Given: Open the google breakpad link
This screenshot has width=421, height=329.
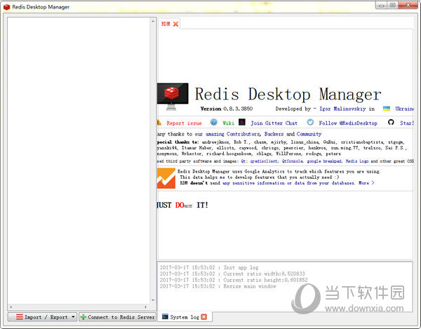Looking at the screenshot, I should [x=324, y=161].
